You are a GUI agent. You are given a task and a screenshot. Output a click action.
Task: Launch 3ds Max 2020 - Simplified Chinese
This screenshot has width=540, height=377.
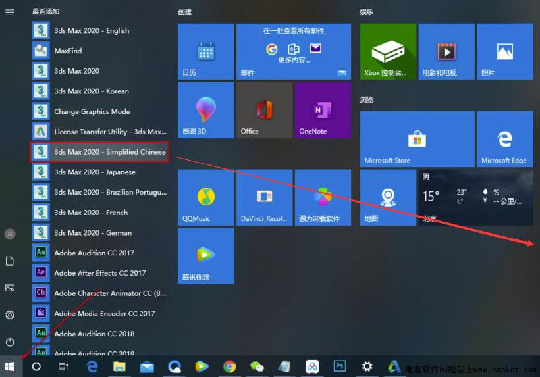99,152
